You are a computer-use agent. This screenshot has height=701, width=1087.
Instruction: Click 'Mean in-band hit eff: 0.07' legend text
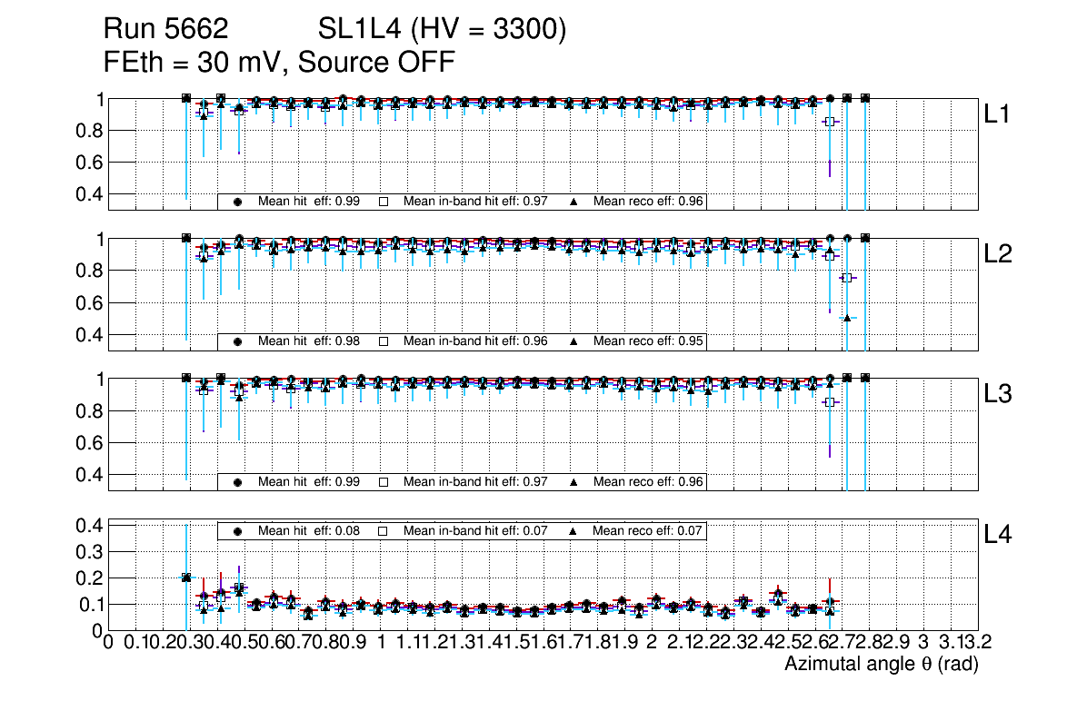(474, 530)
